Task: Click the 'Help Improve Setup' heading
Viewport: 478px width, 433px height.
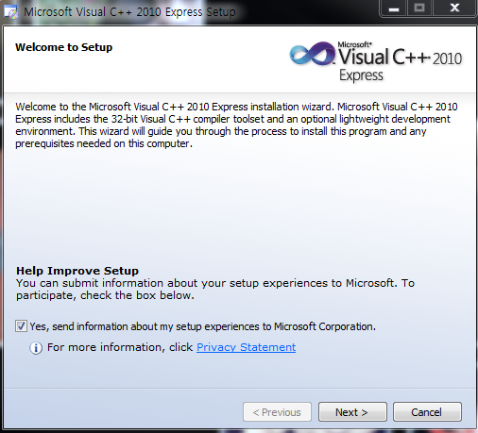Action: [x=77, y=271]
